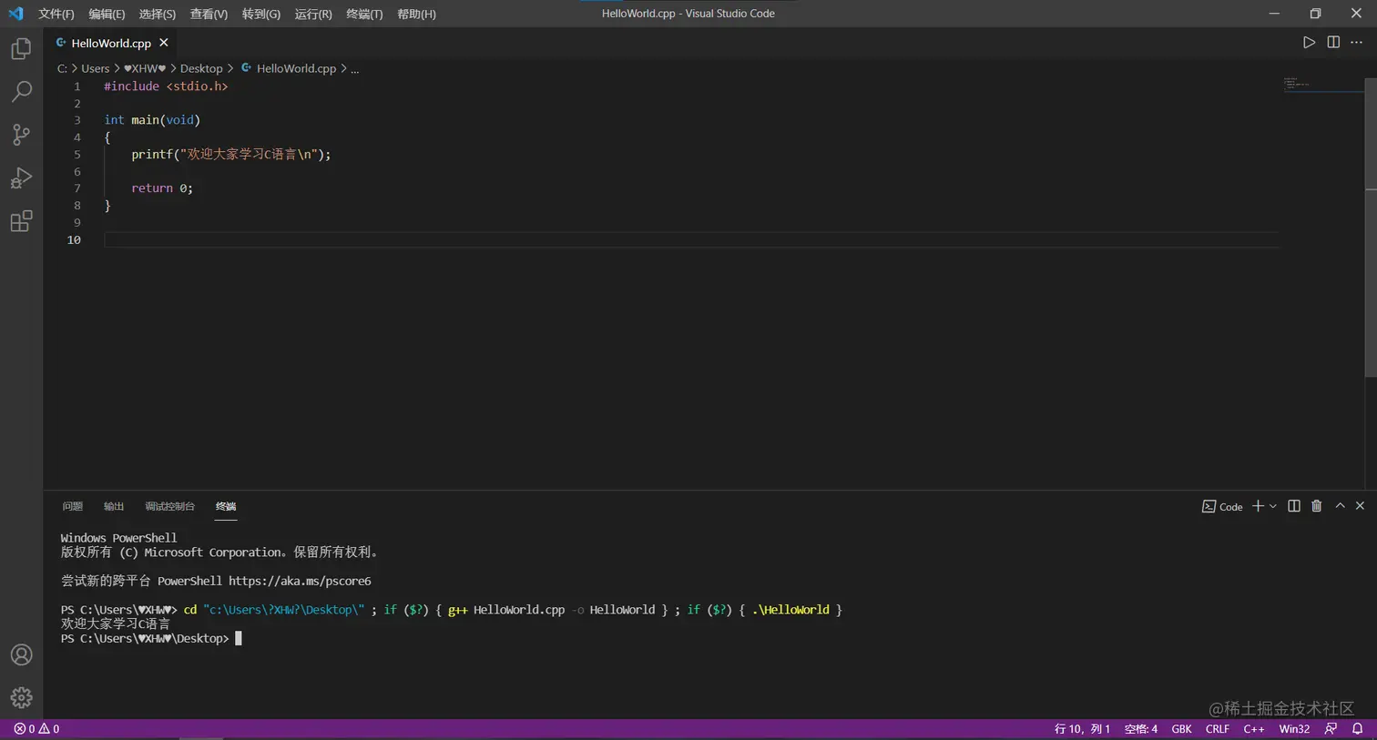Image resolution: width=1377 pixels, height=740 pixels.
Task: Click line number 5 in gutter
Action: coord(77,154)
